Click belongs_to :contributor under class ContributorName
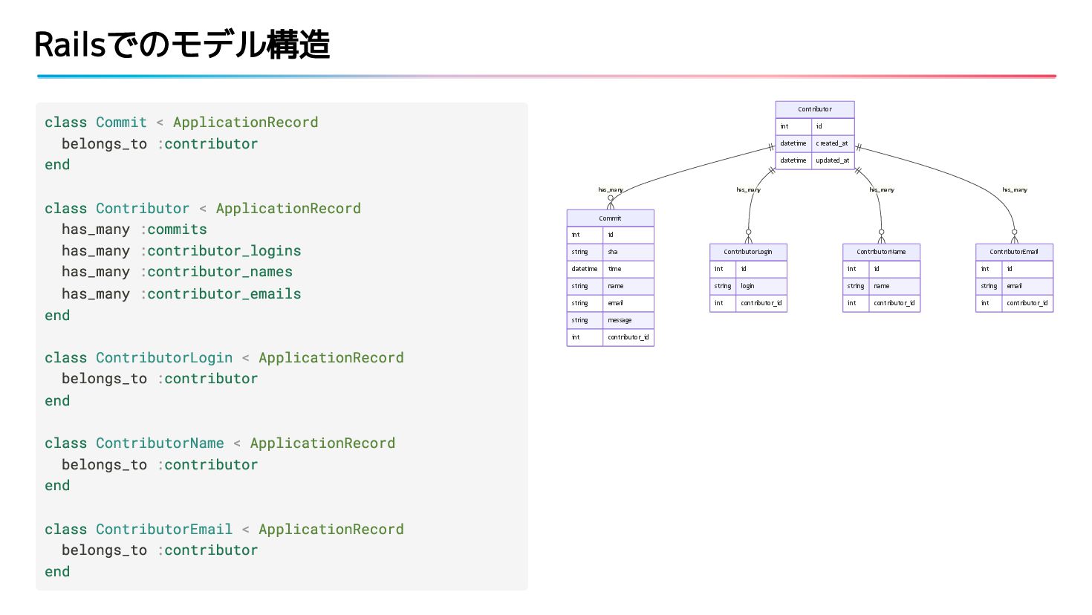The height and width of the screenshot is (615, 1092). coord(160,465)
